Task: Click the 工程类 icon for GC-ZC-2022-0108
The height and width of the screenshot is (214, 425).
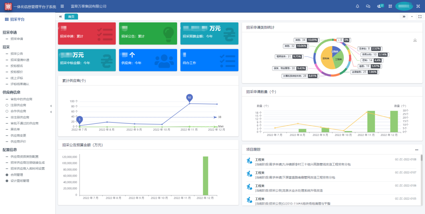Action: 249,161
